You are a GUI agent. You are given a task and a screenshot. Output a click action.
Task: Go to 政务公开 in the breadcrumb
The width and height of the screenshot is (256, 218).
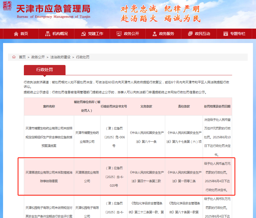(x=38, y=57)
